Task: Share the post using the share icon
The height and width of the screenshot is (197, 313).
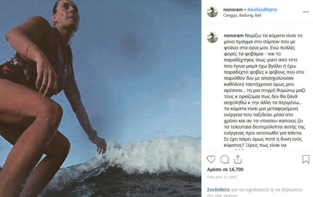Action: pyautogui.click(x=238, y=160)
